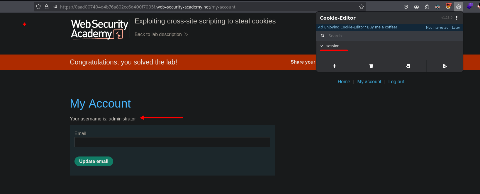Add a new cookie with the plus icon
This screenshot has height=194, width=480.
[335, 66]
